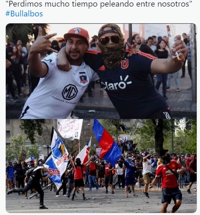This screenshot has width=200, height=215.
Task: Click the glass bottle held in hand
Action: tap(174, 43)
